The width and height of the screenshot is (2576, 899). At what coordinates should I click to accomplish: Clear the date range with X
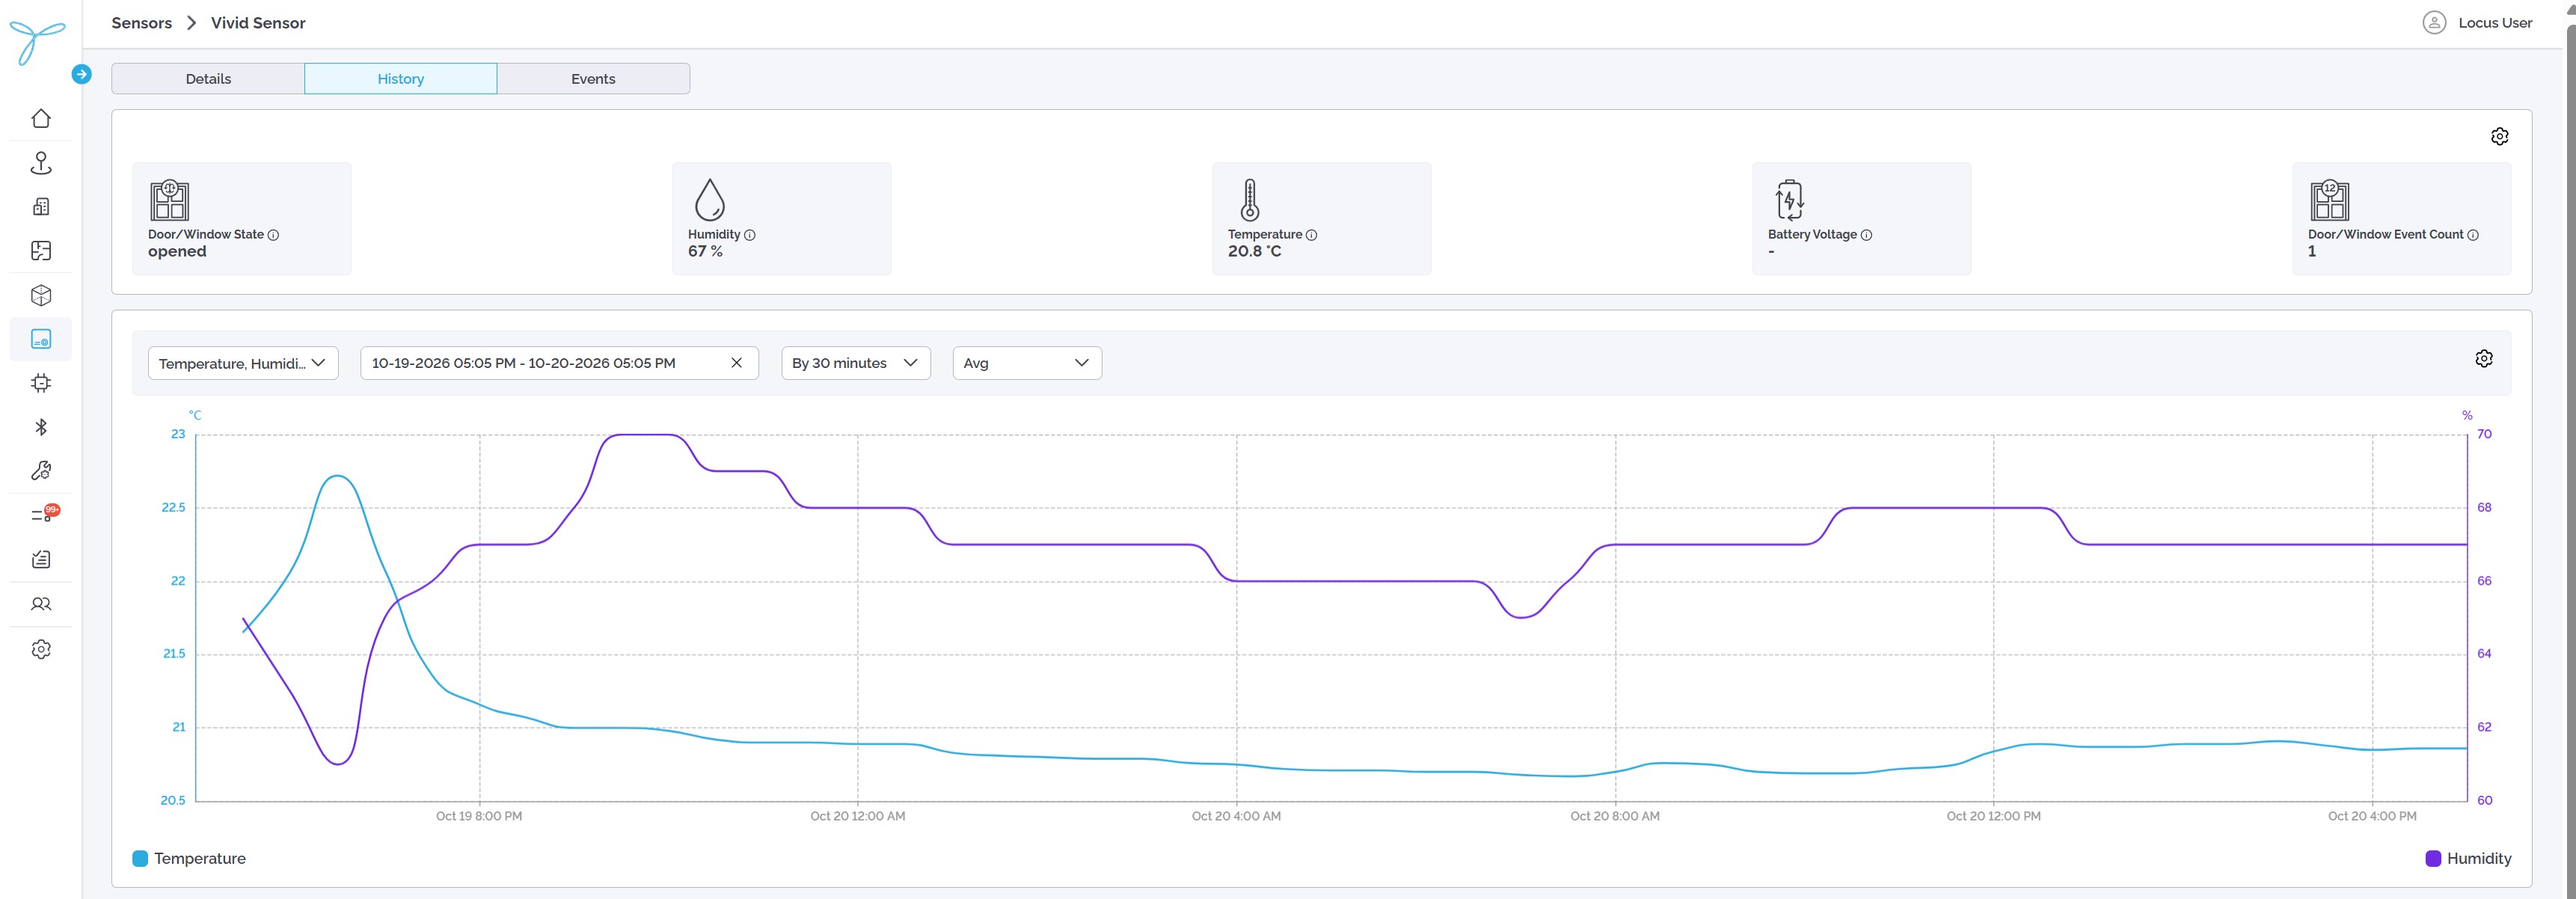point(737,363)
